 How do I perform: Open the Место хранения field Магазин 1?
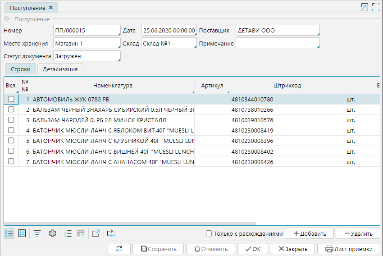(87, 43)
